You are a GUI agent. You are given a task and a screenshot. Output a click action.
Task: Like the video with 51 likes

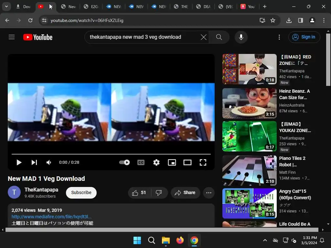click(x=139, y=192)
